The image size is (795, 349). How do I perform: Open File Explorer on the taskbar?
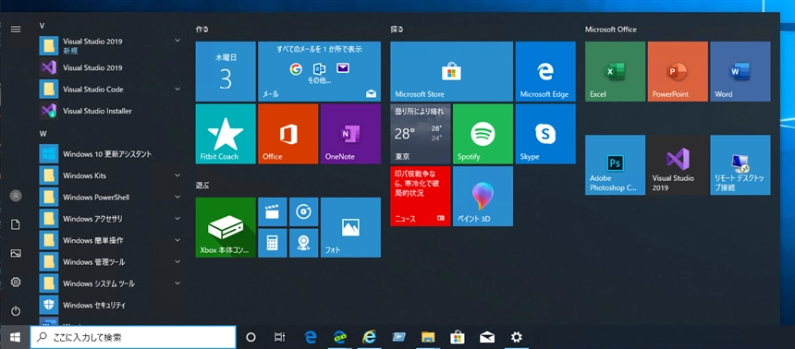[x=428, y=337]
